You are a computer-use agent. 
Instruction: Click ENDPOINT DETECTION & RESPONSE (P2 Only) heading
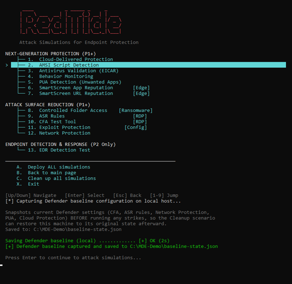point(60,144)
